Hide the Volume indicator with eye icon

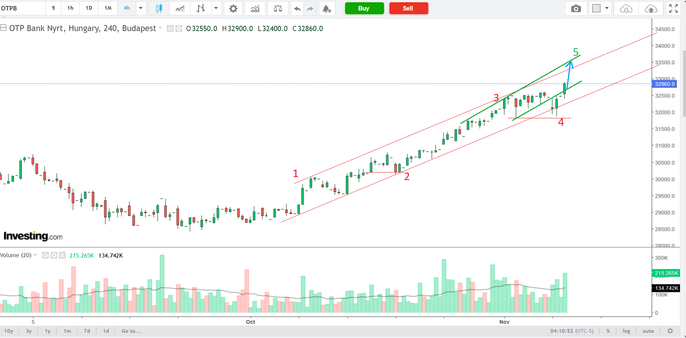pos(45,255)
